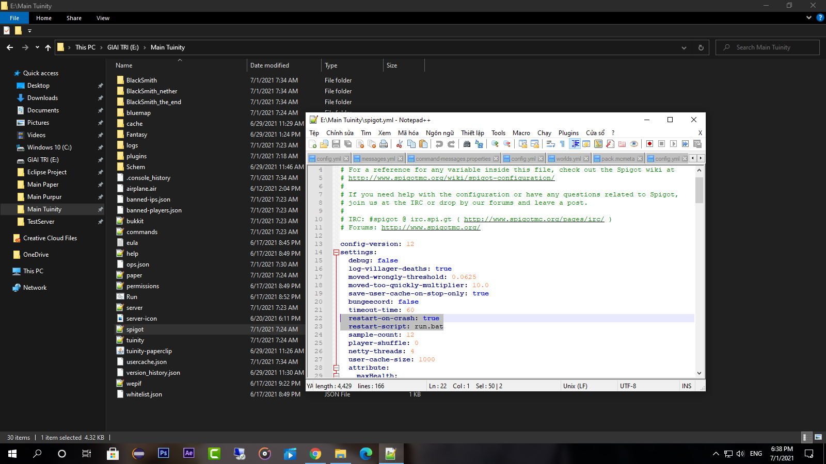Open Find with the binoculars icon

coord(467,144)
